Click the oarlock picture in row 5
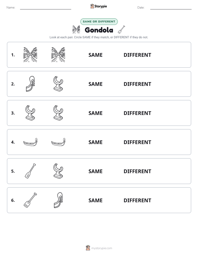 coord(58,171)
